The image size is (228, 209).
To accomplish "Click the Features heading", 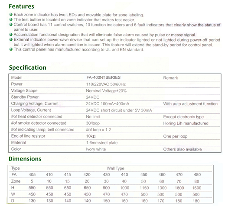I will (x=21, y=6).
